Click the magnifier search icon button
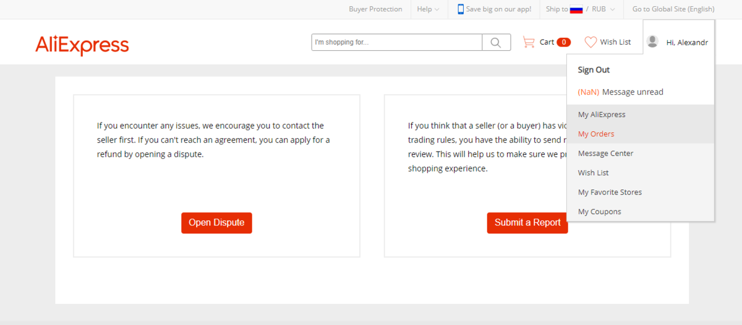742x325 pixels. (x=496, y=42)
